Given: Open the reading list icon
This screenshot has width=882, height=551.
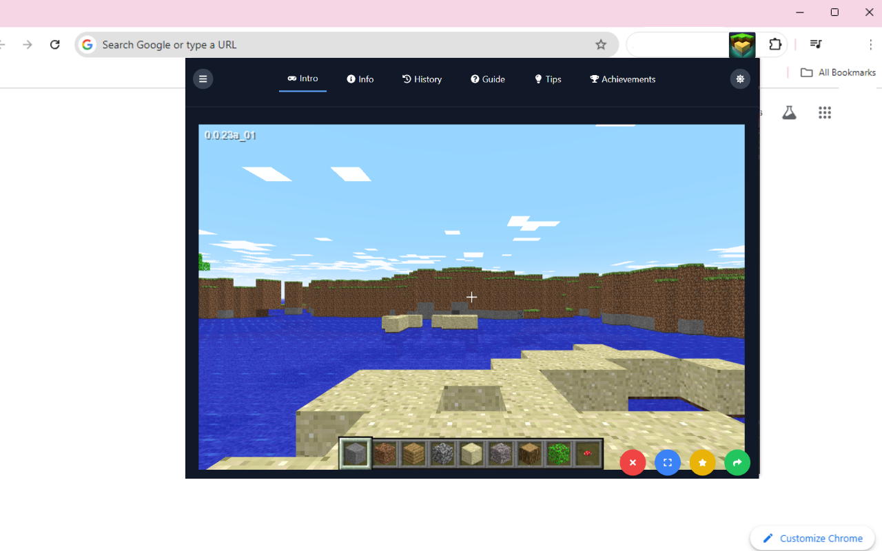Looking at the screenshot, I should pos(815,44).
